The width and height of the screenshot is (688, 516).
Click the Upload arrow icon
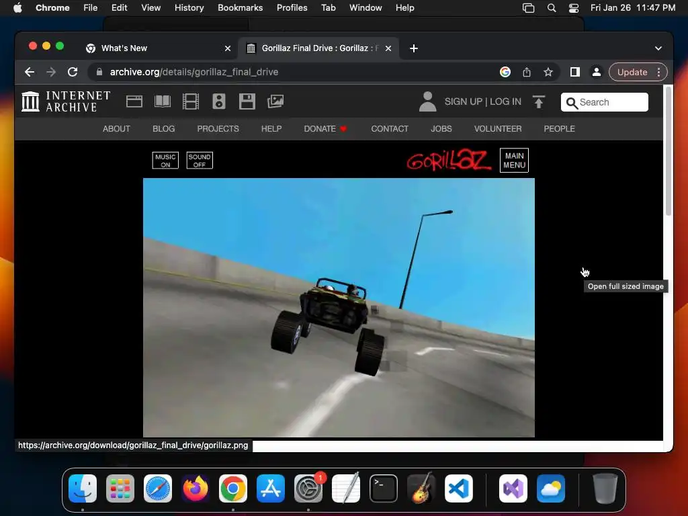point(538,101)
